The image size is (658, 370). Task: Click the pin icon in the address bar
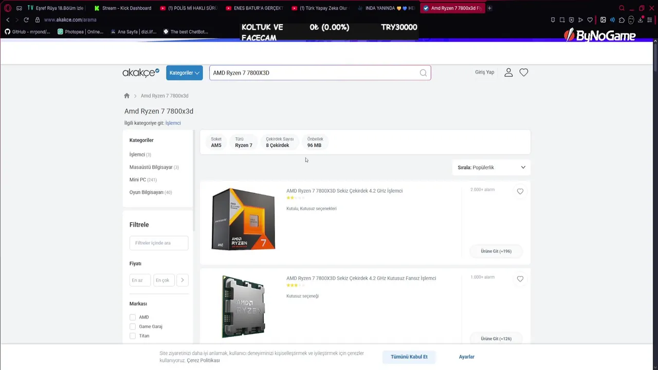553,20
